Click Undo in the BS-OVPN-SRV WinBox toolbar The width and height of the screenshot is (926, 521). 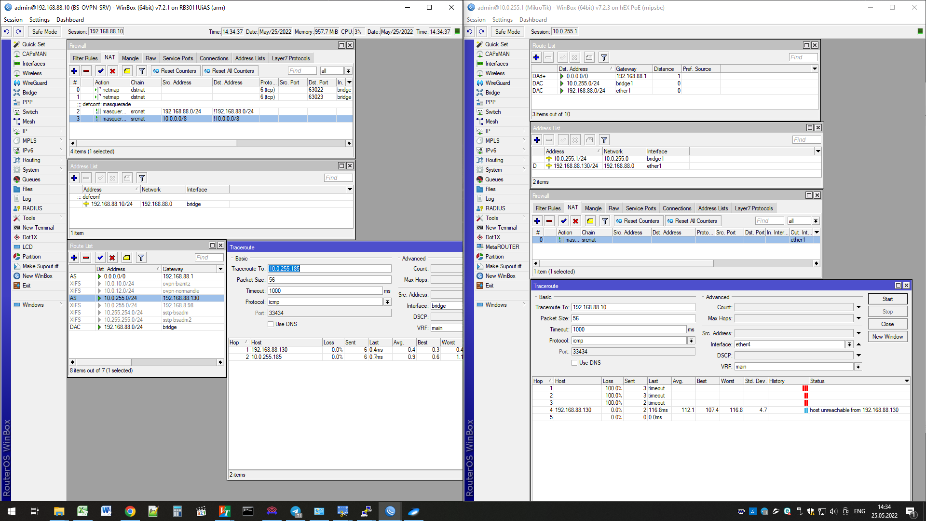click(6, 31)
